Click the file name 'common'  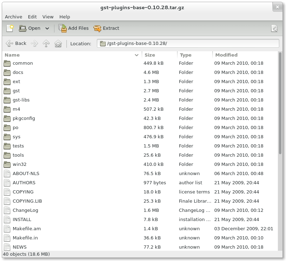click(x=23, y=63)
